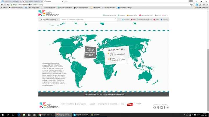Open the our story link

[x=121, y=15]
